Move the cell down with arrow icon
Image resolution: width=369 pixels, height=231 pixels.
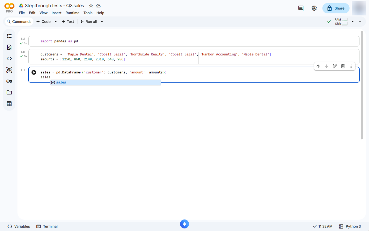coord(326,66)
